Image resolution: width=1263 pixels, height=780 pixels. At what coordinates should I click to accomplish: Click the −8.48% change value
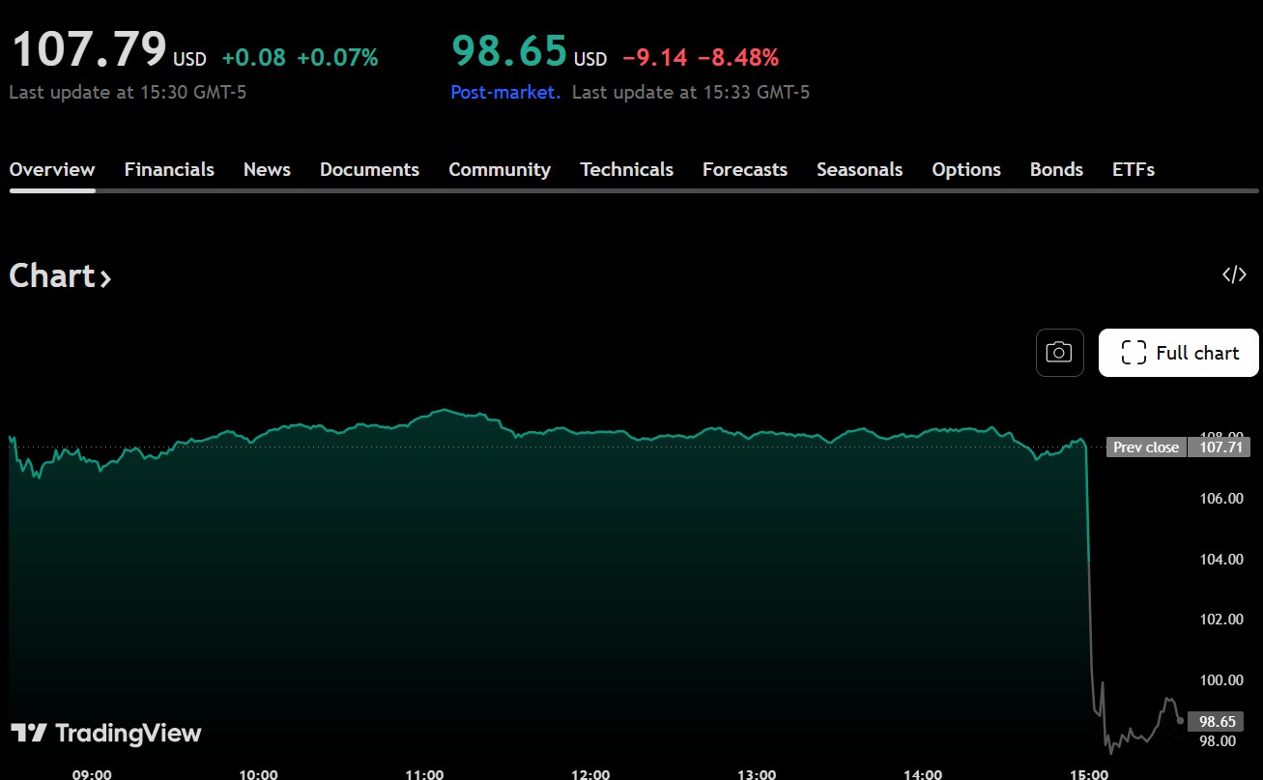coord(738,58)
